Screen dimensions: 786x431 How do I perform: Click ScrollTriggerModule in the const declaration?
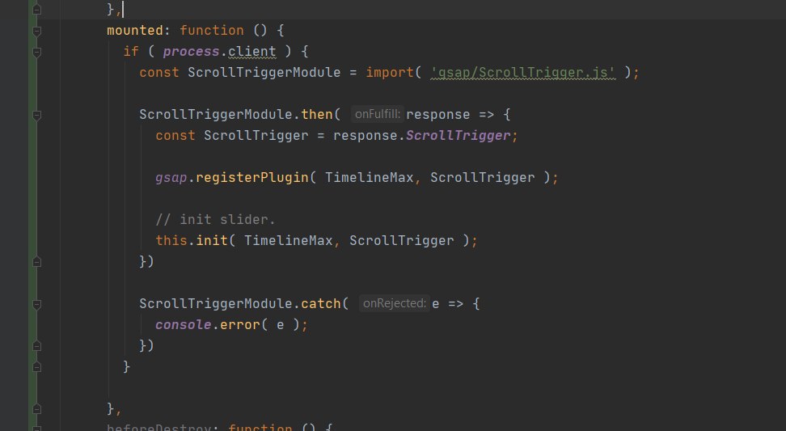point(264,73)
